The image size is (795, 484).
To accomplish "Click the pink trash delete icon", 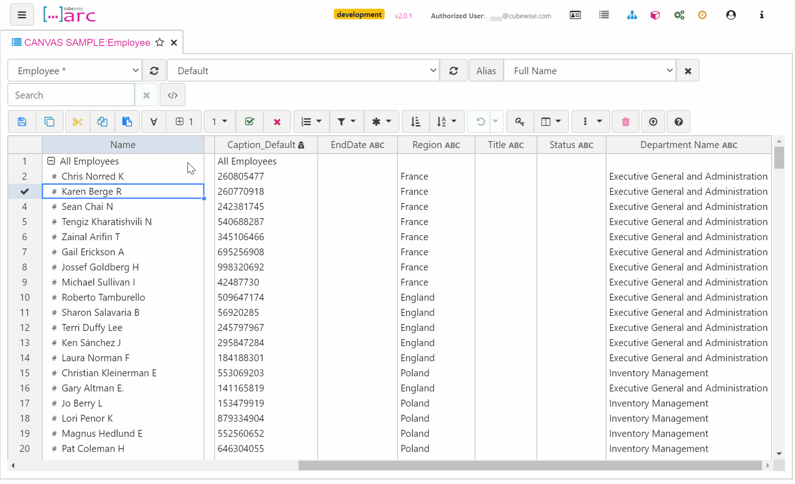I will (x=625, y=122).
